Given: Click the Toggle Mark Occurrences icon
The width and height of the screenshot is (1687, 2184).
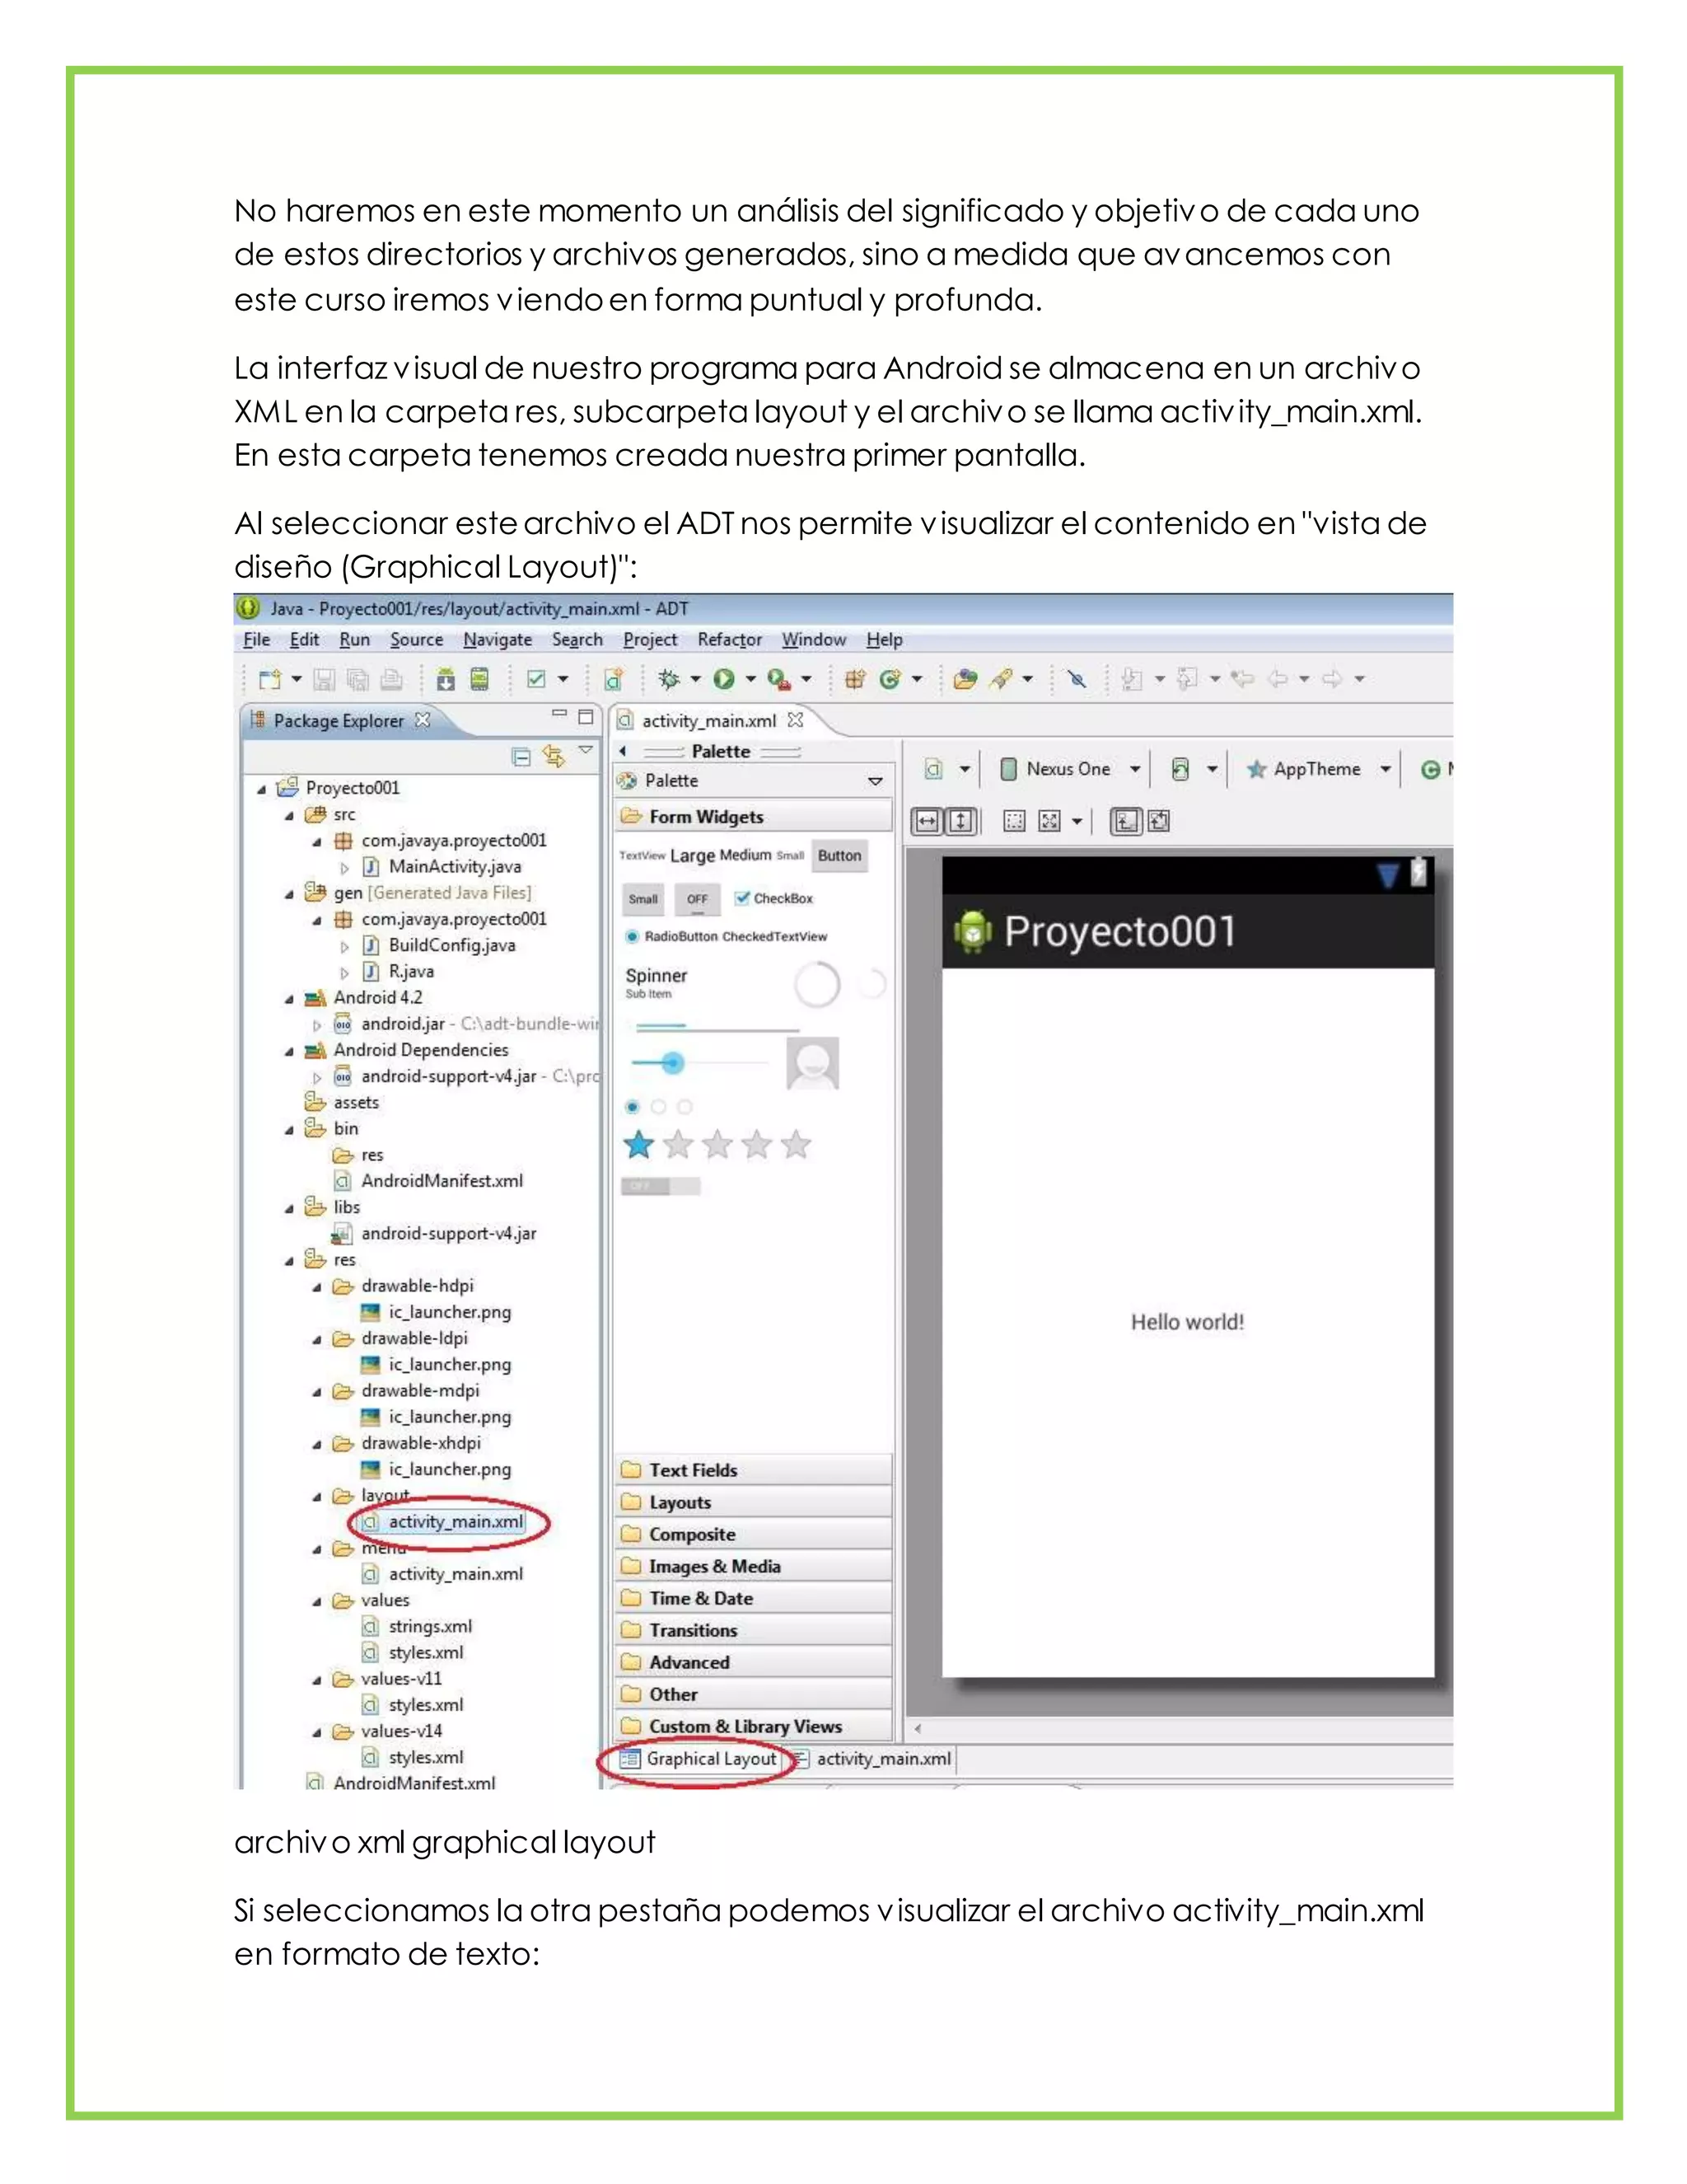Looking at the screenshot, I should click(1077, 680).
